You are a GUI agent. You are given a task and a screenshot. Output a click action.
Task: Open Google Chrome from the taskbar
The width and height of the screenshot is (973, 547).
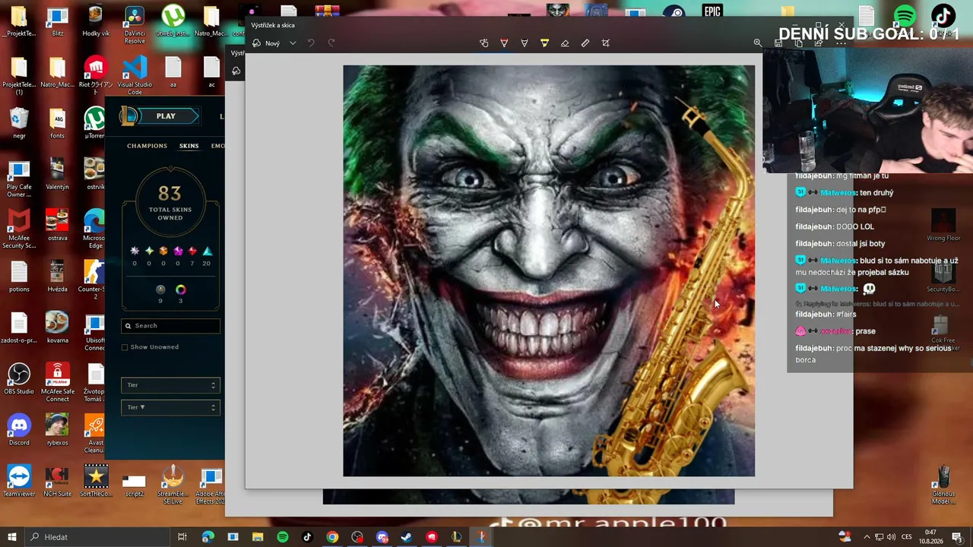[x=332, y=537]
